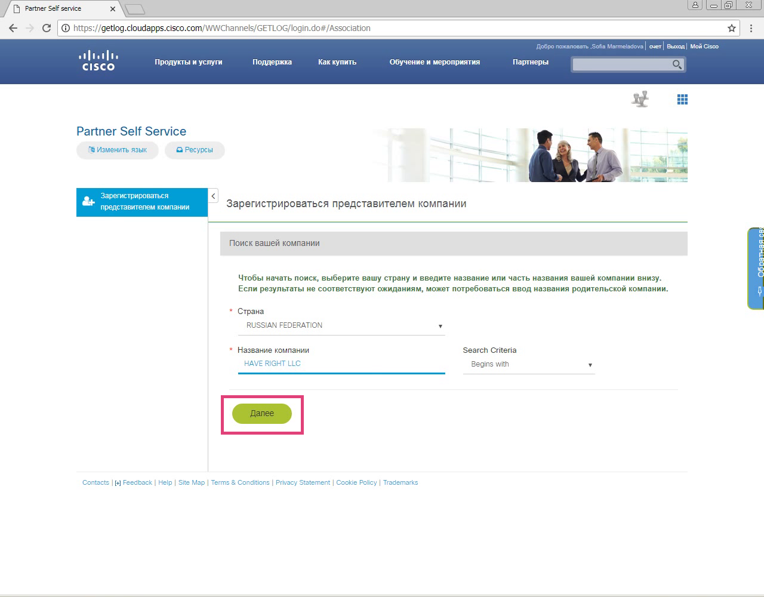Open the Feedback footer link
Viewport: 764px width, 597px height.
tap(137, 482)
